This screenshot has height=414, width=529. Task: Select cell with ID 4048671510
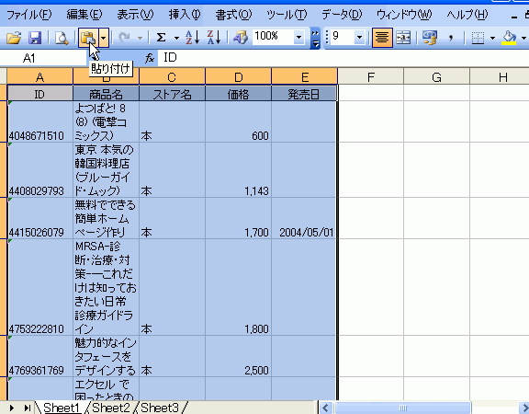39,121
